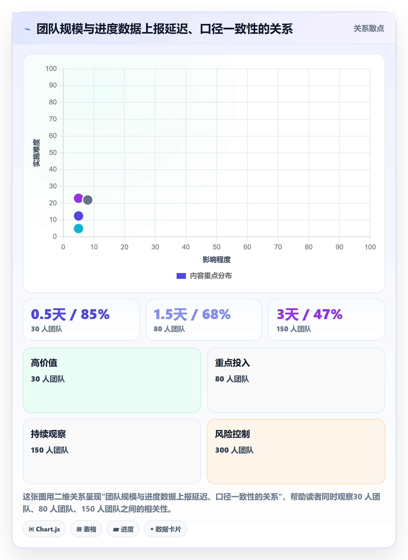This screenshot has width=408, height=560.
Task: Click the lightning bolt icon in header
Action: click(x=28, y=29)
